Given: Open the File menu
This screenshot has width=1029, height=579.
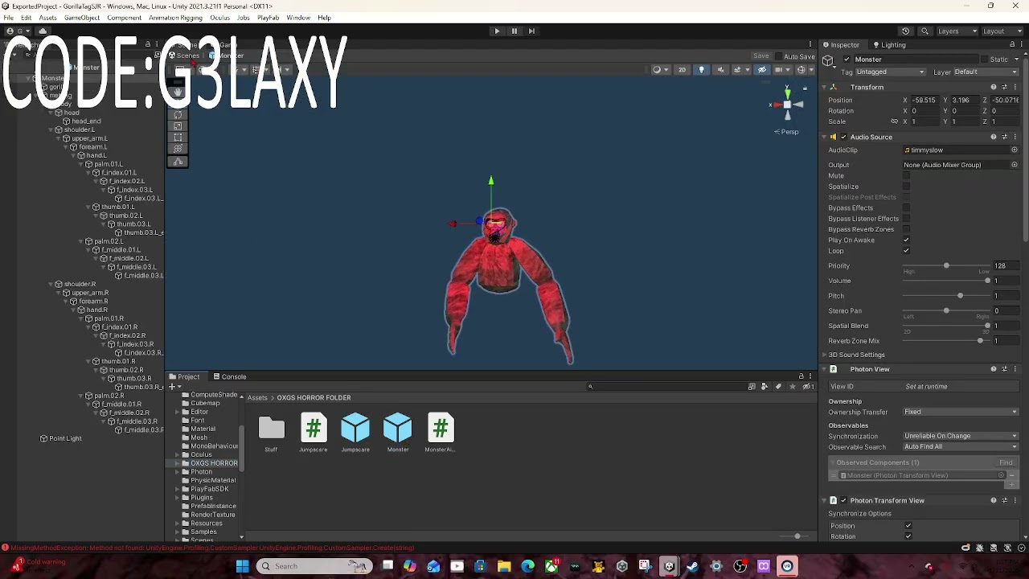Looking at the screenshot, I should [x=8, y=18].
